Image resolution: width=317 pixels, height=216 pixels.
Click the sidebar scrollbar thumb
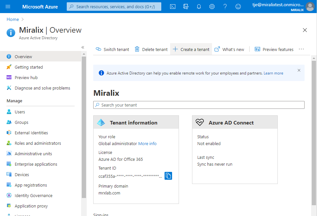pos(84,127)
